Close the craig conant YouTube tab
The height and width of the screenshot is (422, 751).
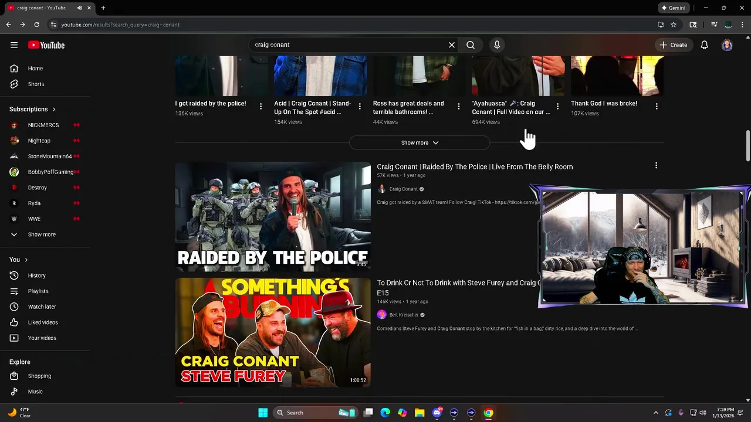89,8
